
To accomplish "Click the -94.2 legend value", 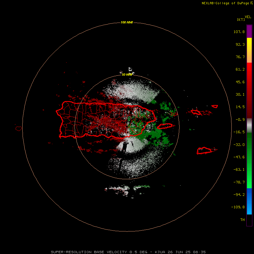I will (x=239, y=194).
